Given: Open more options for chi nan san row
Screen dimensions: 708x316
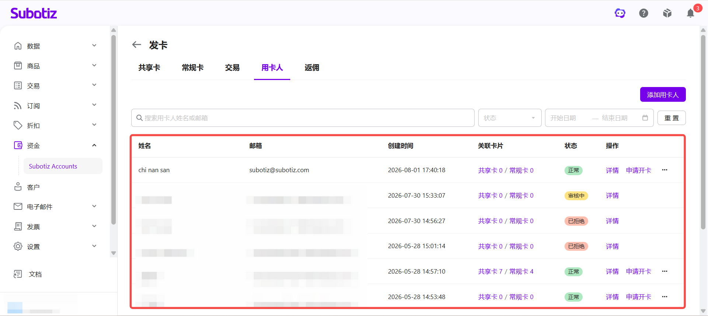Looking at the screenshot, I should tap(664, 170).
